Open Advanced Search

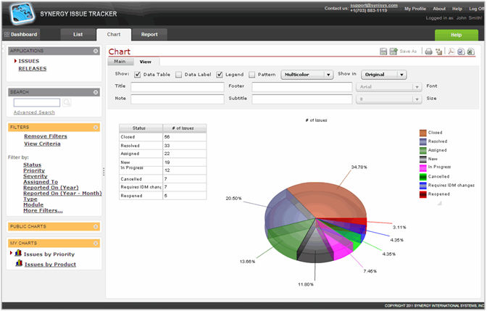[34, 112]
